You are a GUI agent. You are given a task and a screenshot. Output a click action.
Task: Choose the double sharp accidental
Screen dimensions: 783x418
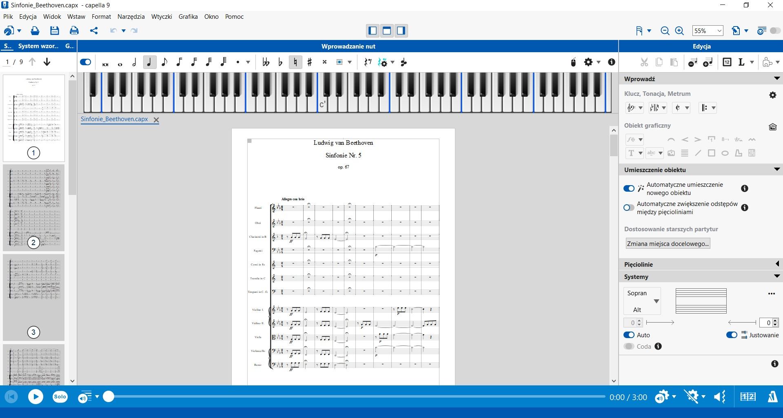click(x=324, y=62)
